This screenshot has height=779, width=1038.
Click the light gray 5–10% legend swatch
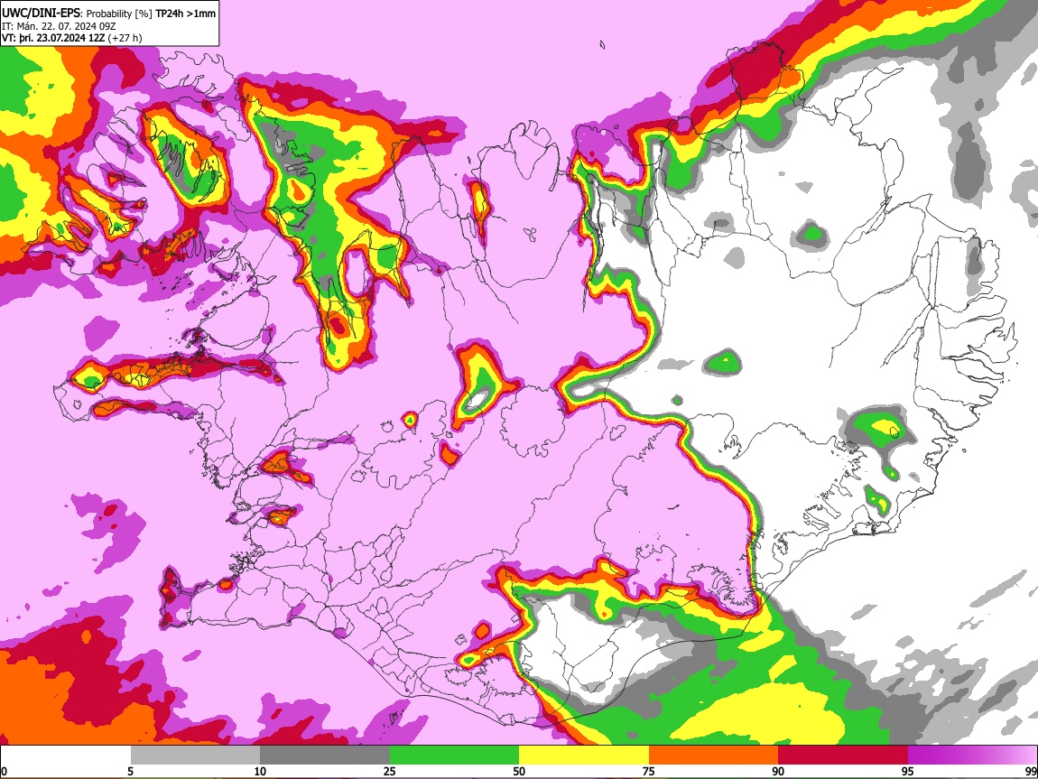click(195, 756)
